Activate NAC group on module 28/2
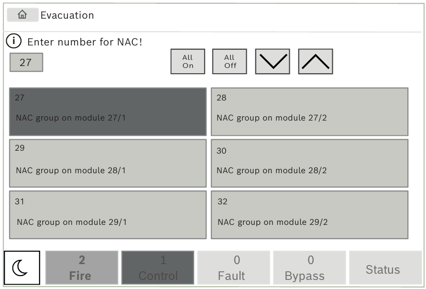Screen dimensions: 426x289 pos(309,162)
